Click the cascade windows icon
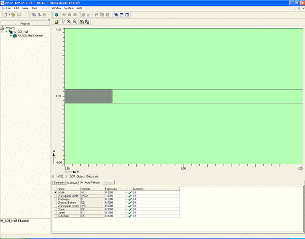 (x=116, y=15)
